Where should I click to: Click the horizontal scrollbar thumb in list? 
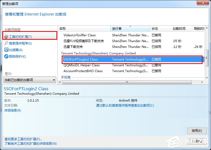coord(127,82)
